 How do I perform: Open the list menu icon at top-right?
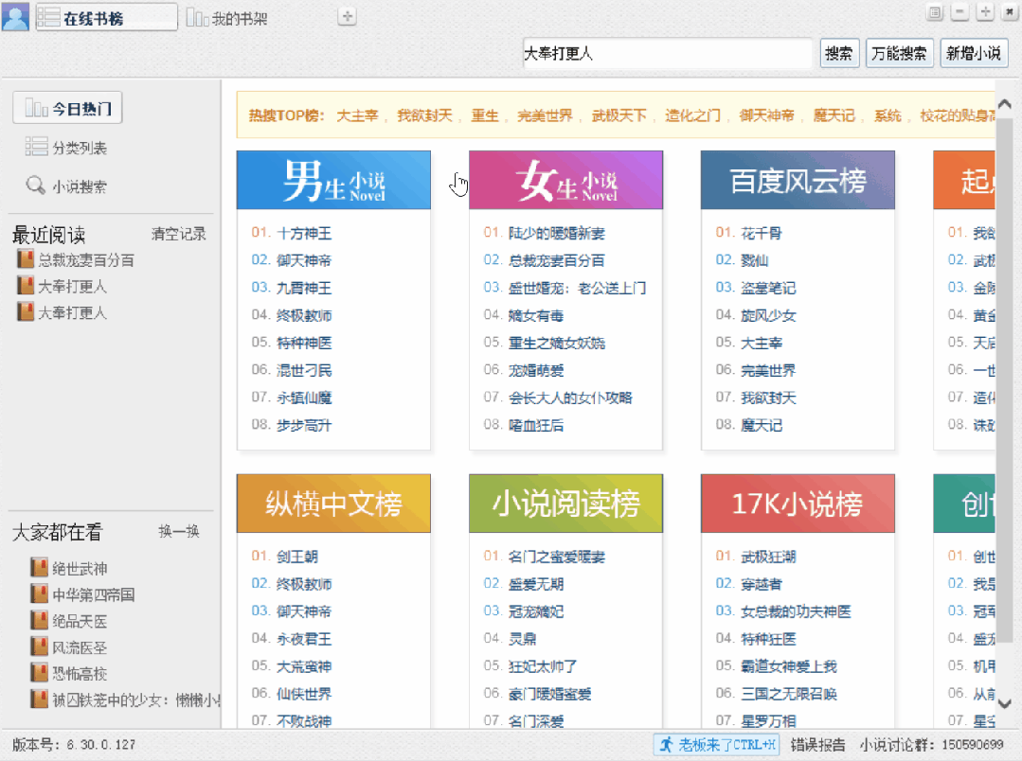pyautogui.click(x=934, y=12)
